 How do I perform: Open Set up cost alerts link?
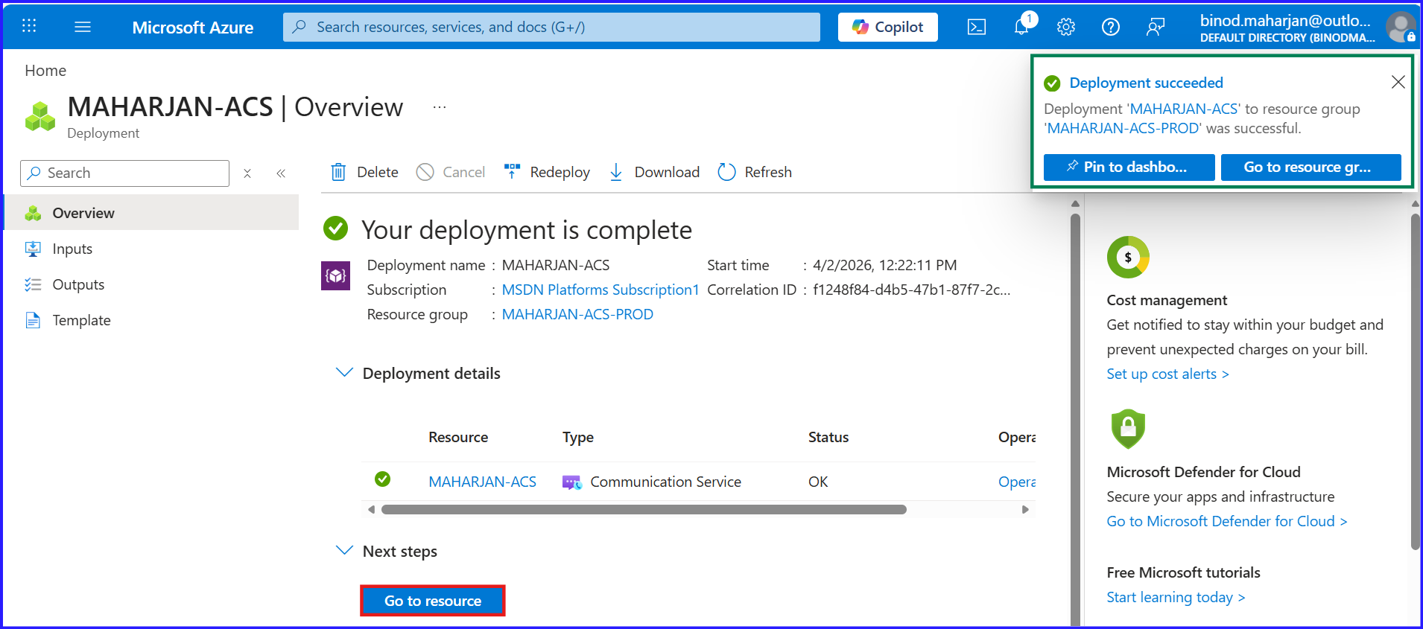point(1167,374)
